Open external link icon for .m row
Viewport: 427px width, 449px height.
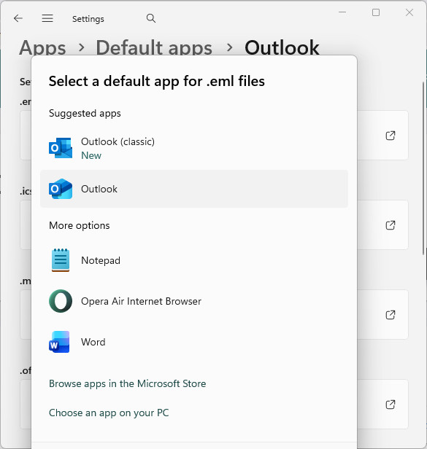pyautogui.click(x=391, y=315)
